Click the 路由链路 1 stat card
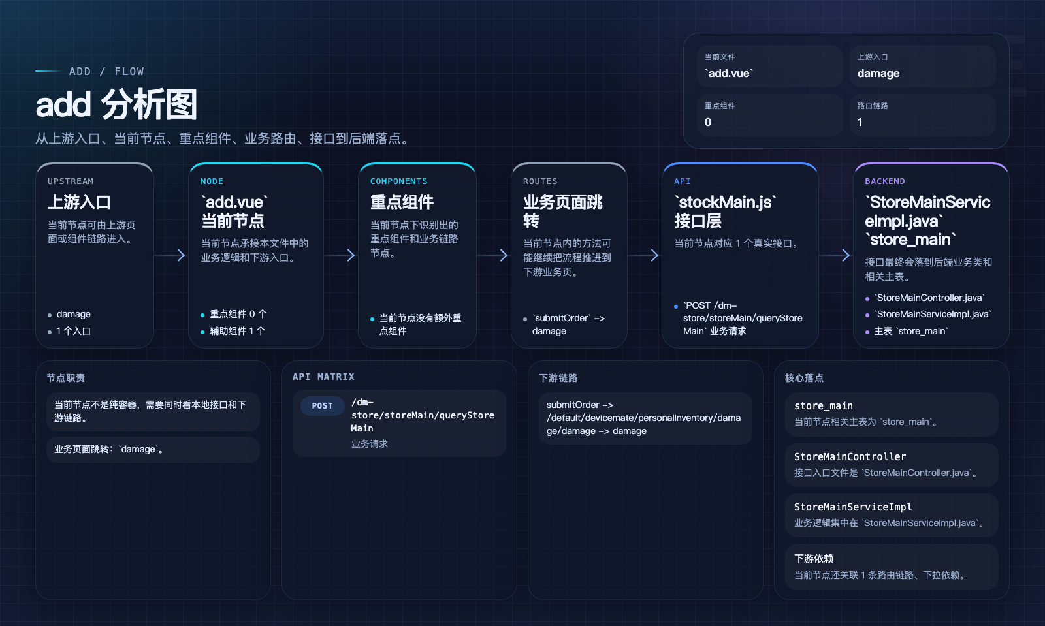1045x626 pixels. [922, 115]
